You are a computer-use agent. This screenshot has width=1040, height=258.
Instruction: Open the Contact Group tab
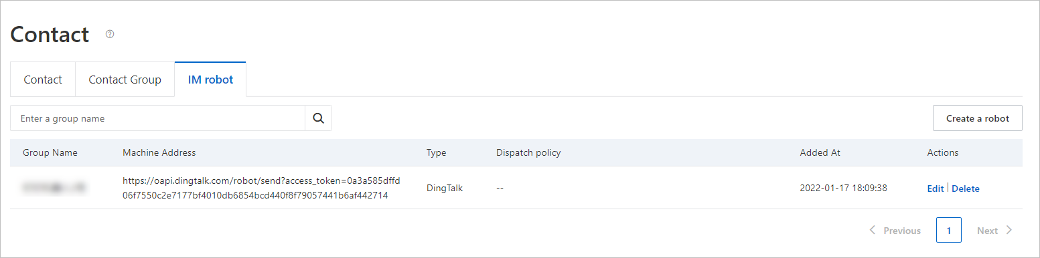coord(125,80)
